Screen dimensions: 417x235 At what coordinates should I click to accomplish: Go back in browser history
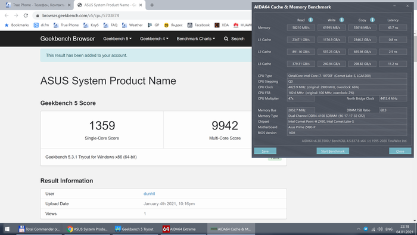(7, 16)
